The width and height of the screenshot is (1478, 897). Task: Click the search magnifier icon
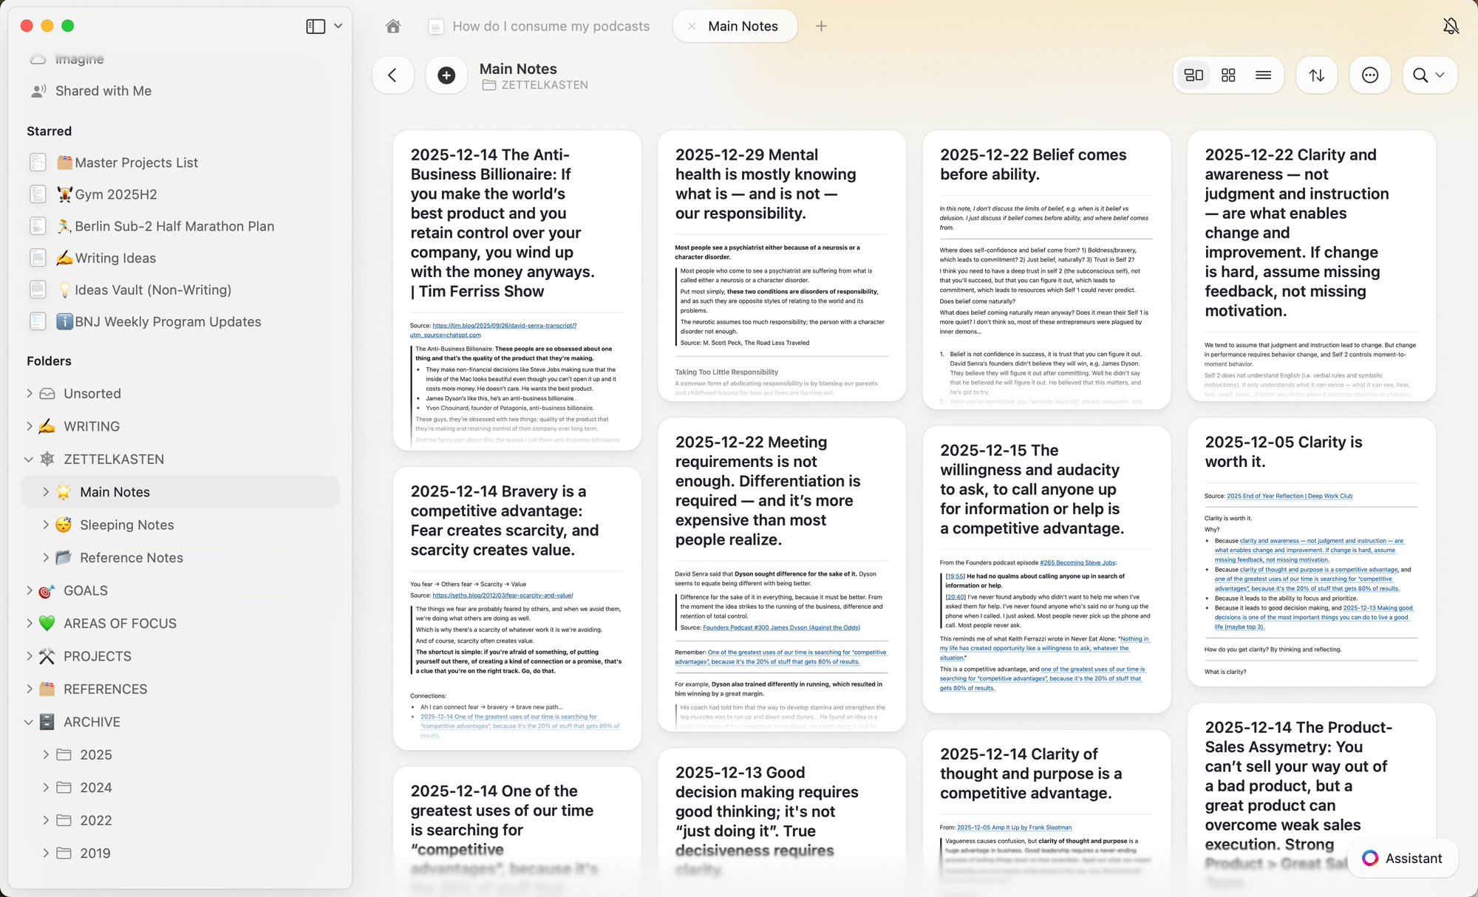(x=1420, y=75)
